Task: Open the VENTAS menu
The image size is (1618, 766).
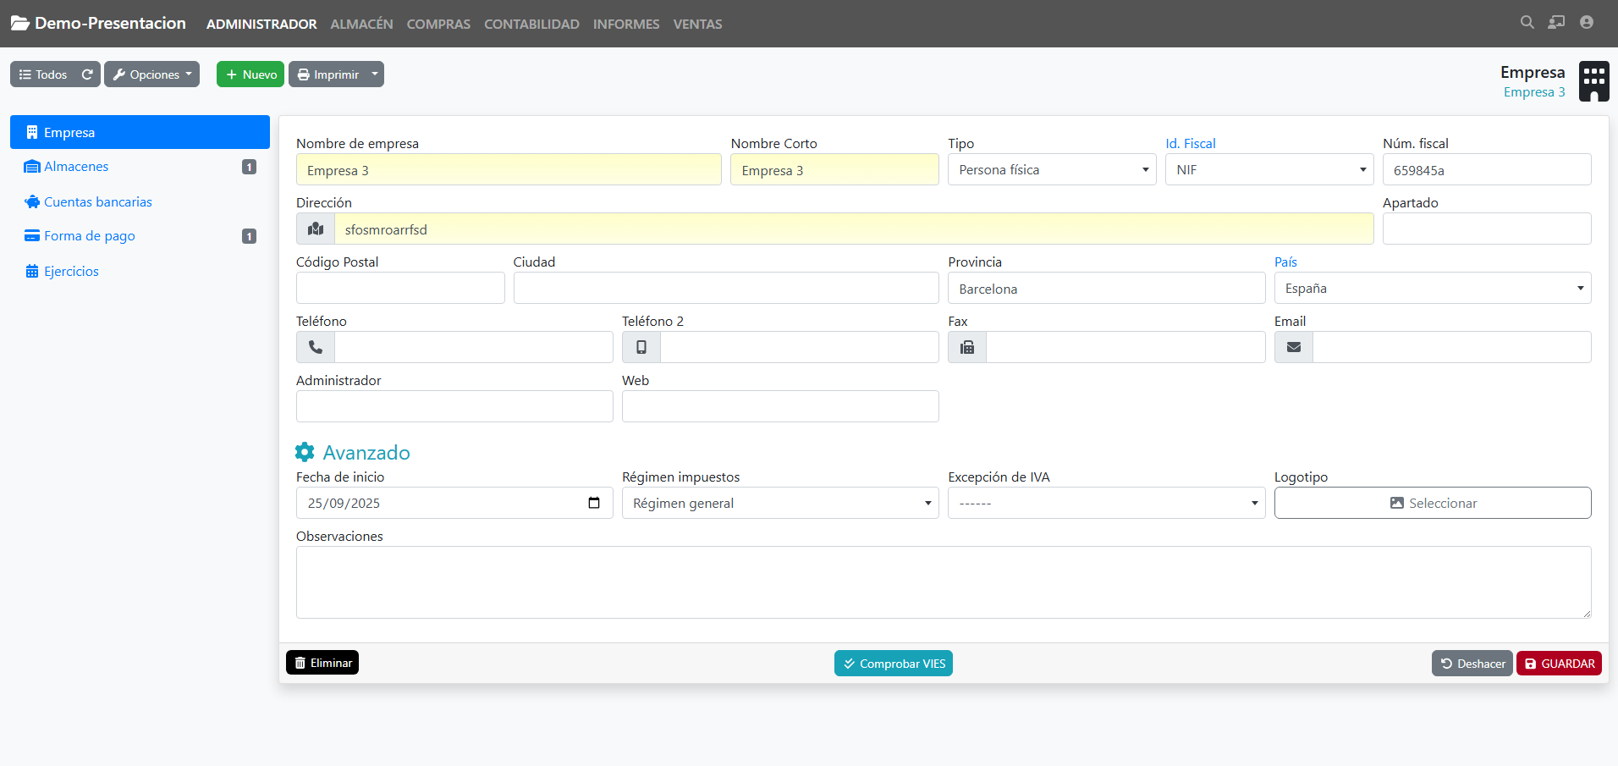Action: [697, 25]
